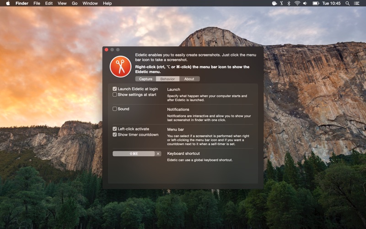Open Notification Center

tap(357, 3)
